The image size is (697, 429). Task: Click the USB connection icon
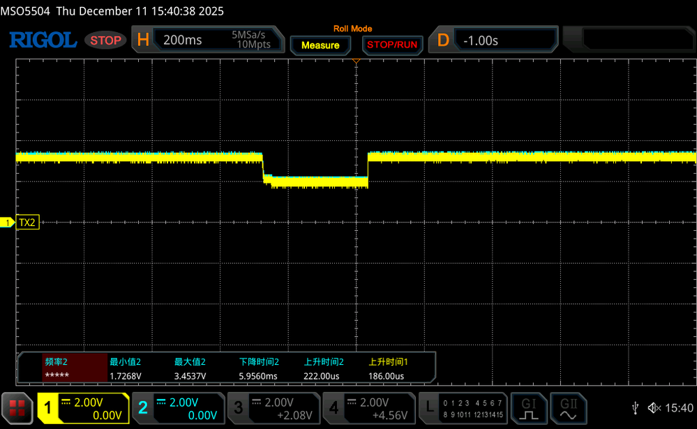tap(636, 407)
